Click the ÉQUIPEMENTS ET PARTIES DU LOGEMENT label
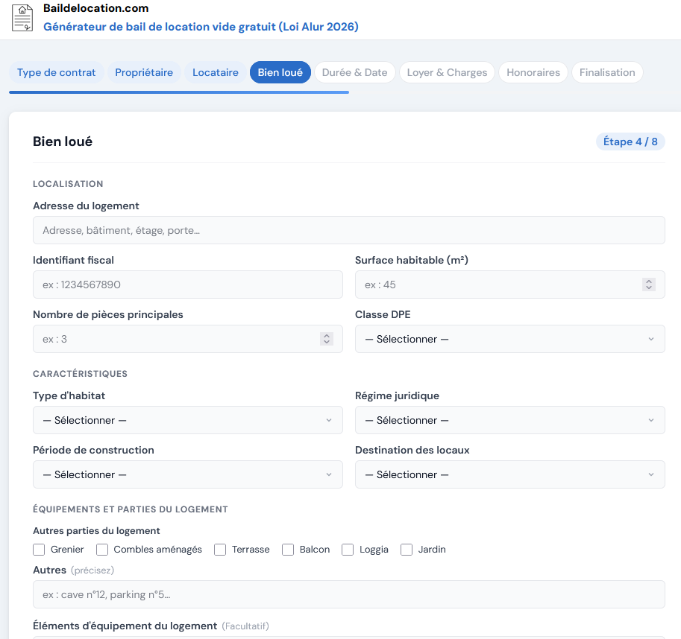The height and width of the screenshot is (639, 681). pos(131,509)
